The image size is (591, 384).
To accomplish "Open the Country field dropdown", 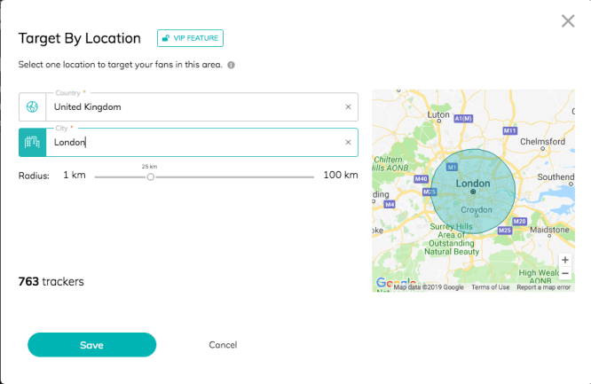I will 195,107.
